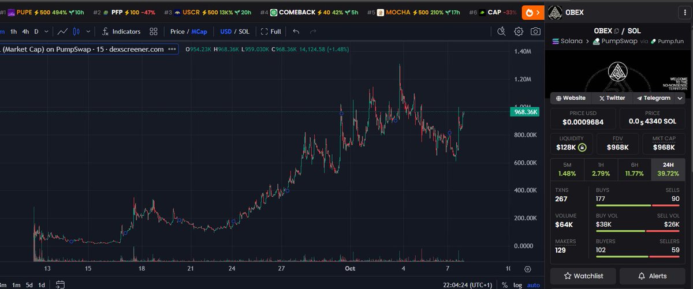
Task: Switch chart to Price mode
Action: click(x=177, y=32)
